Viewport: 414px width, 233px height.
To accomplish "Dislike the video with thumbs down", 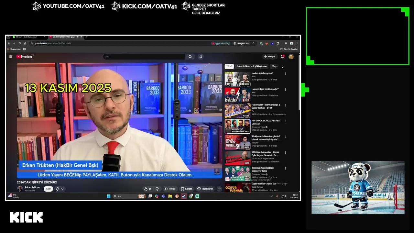I will (x=157, y=189).
